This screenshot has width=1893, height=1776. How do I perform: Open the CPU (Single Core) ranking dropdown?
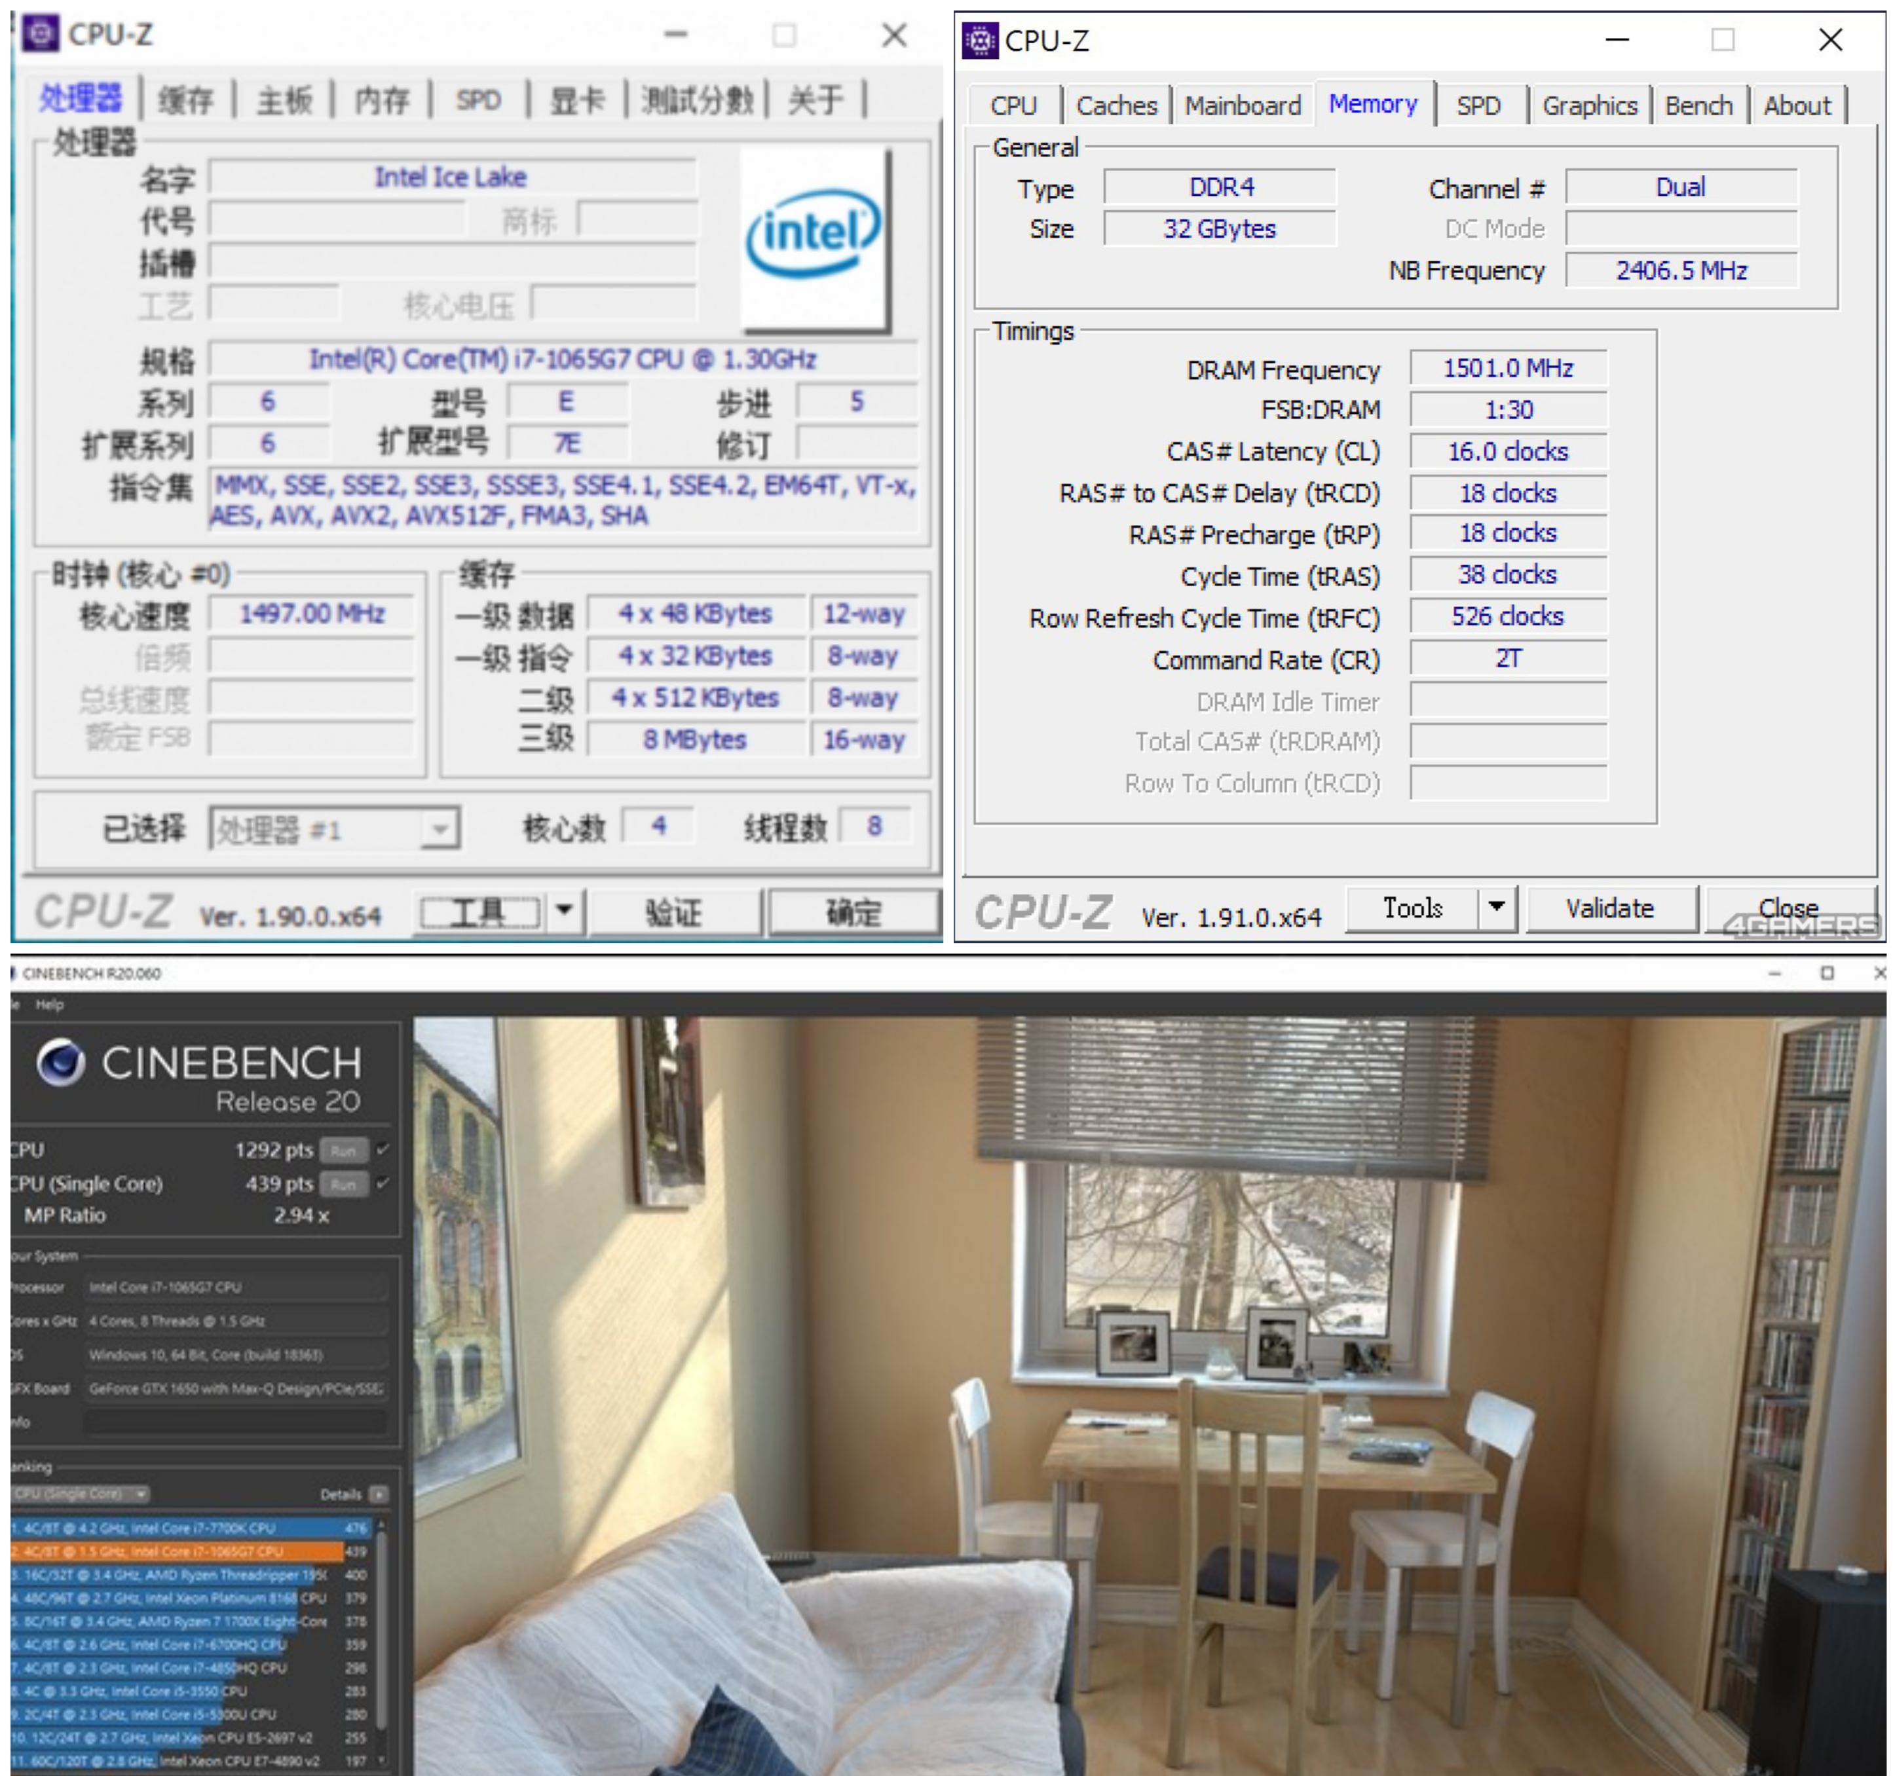point(81,1494)
